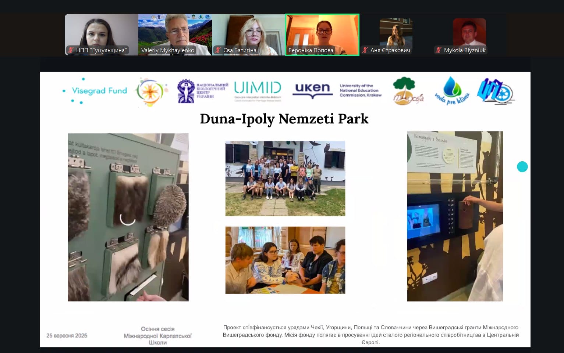
Task: Click the UIMID logo on the slide
Action: click(x=257, y=90)
